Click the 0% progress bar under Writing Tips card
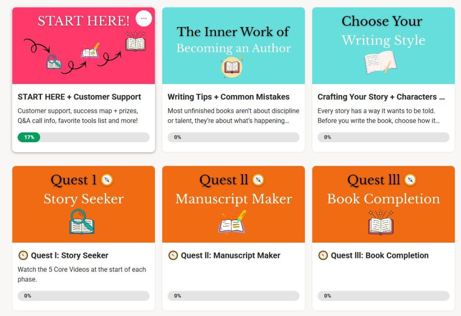461x316 pixels. pos(233,137)
